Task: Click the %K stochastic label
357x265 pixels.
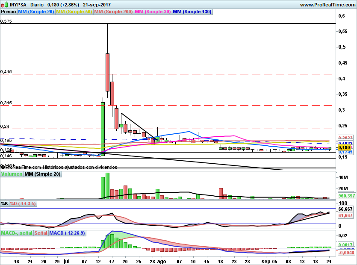Action: click(x=5, y=203)
